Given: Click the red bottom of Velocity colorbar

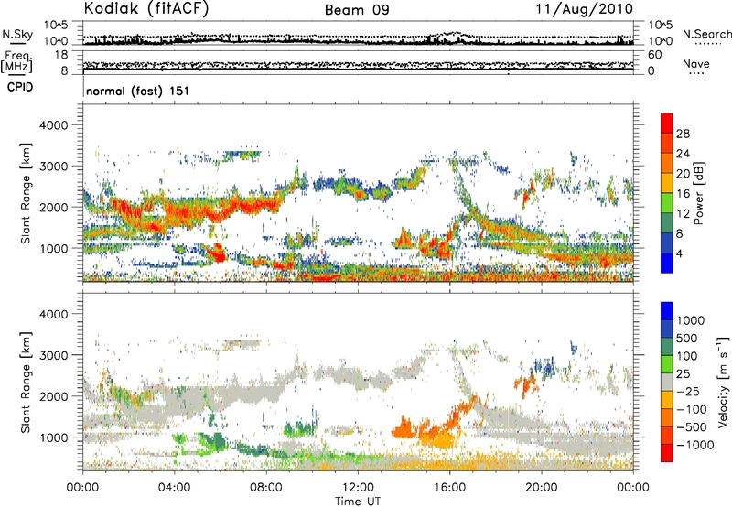Looking at the screenshot, I should point(667,453).
